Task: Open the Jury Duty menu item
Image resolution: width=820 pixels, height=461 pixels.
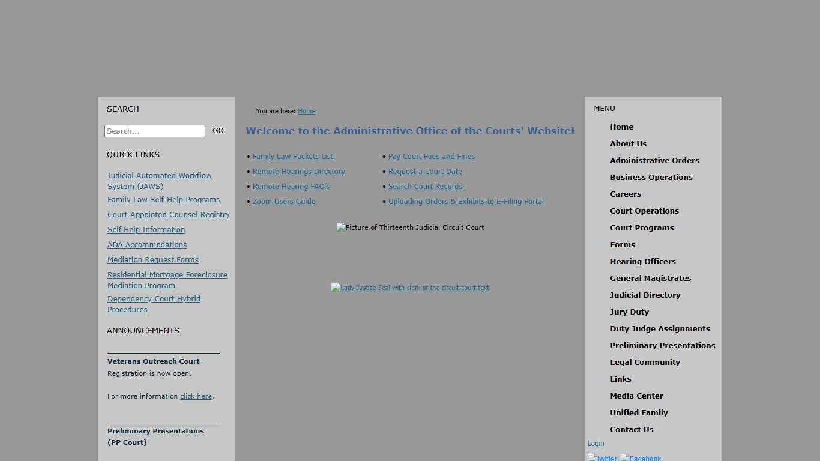Action: click(x=629, y=312)
